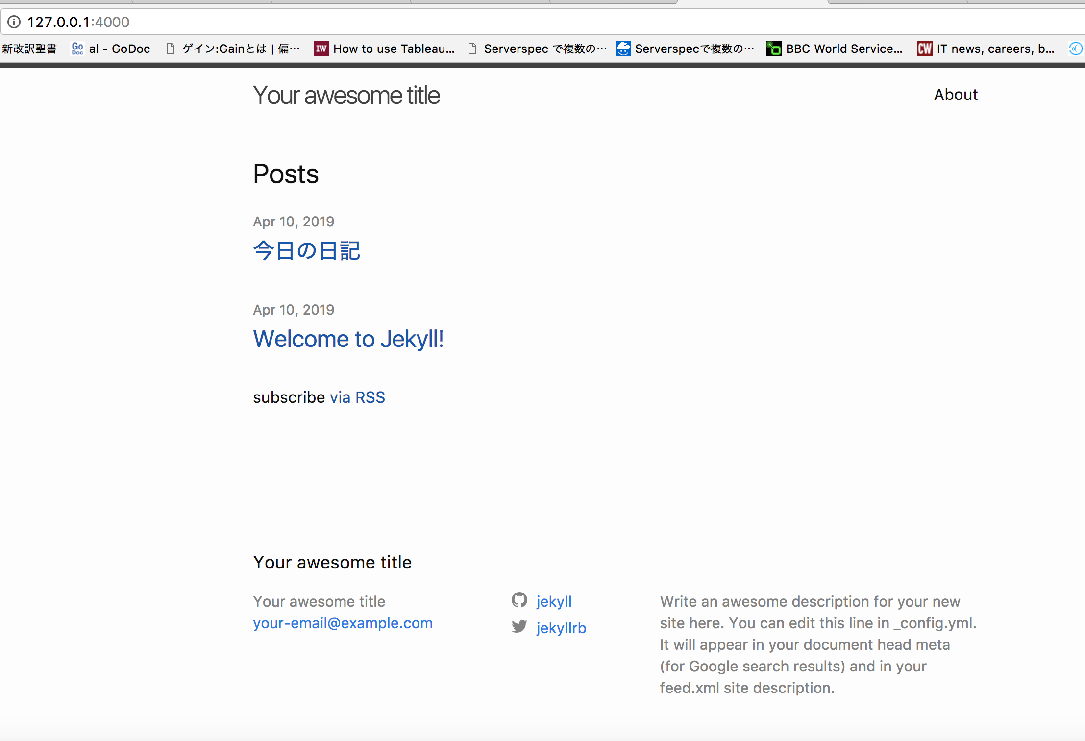Click the blue circular icon at bookmarks bar right end
The image size is (1085, 741).
[1076, 48]
